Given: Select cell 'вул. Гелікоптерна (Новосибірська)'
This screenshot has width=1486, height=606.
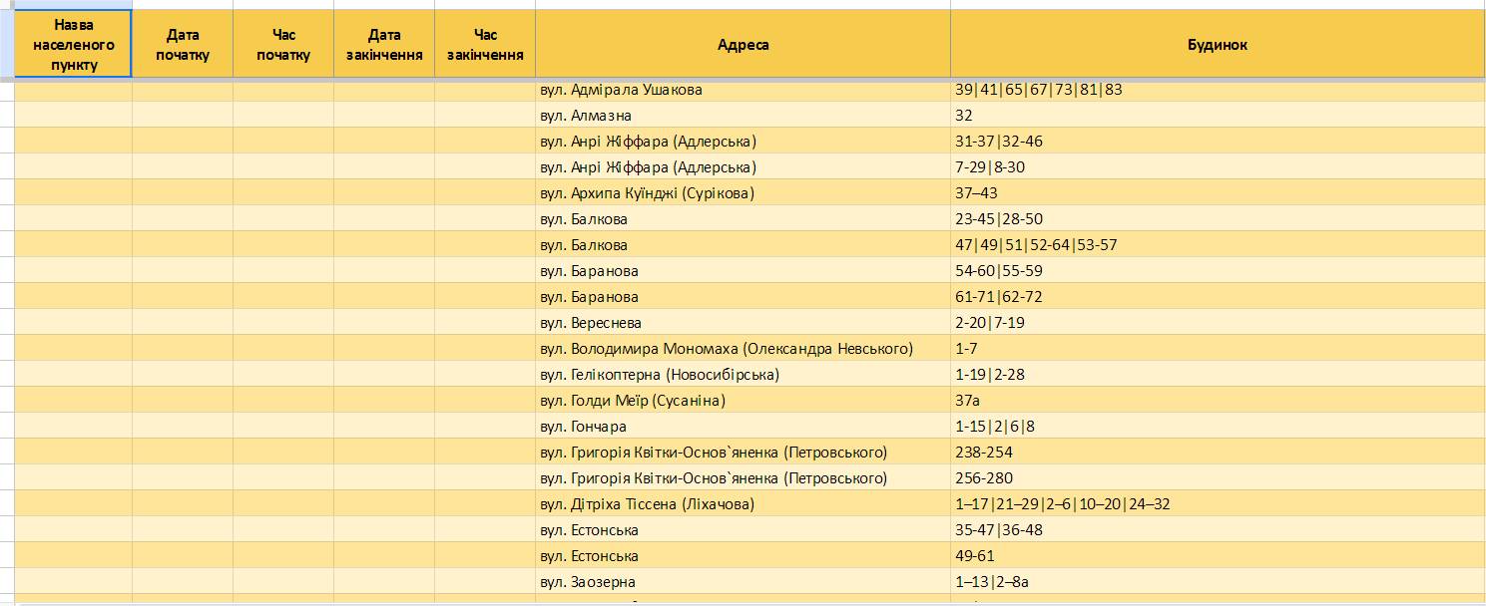Looking at the screenshot, I should 743,374.
